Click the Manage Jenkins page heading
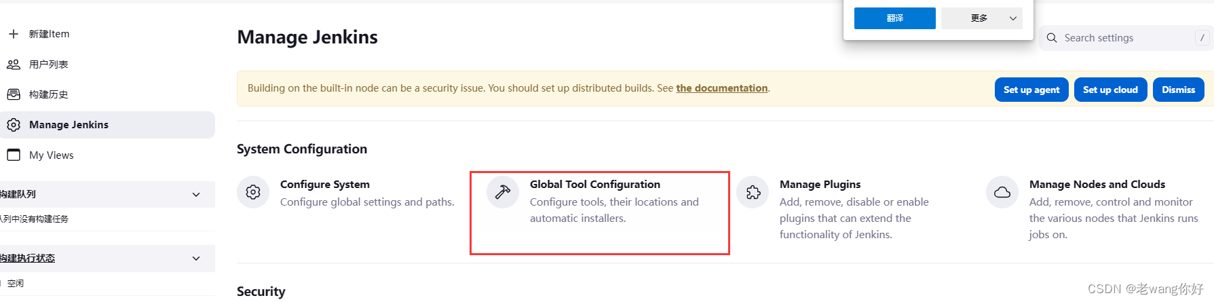The width and height of the screenshot is (1214, 302). pyautogui.click(x=307, y=37)
